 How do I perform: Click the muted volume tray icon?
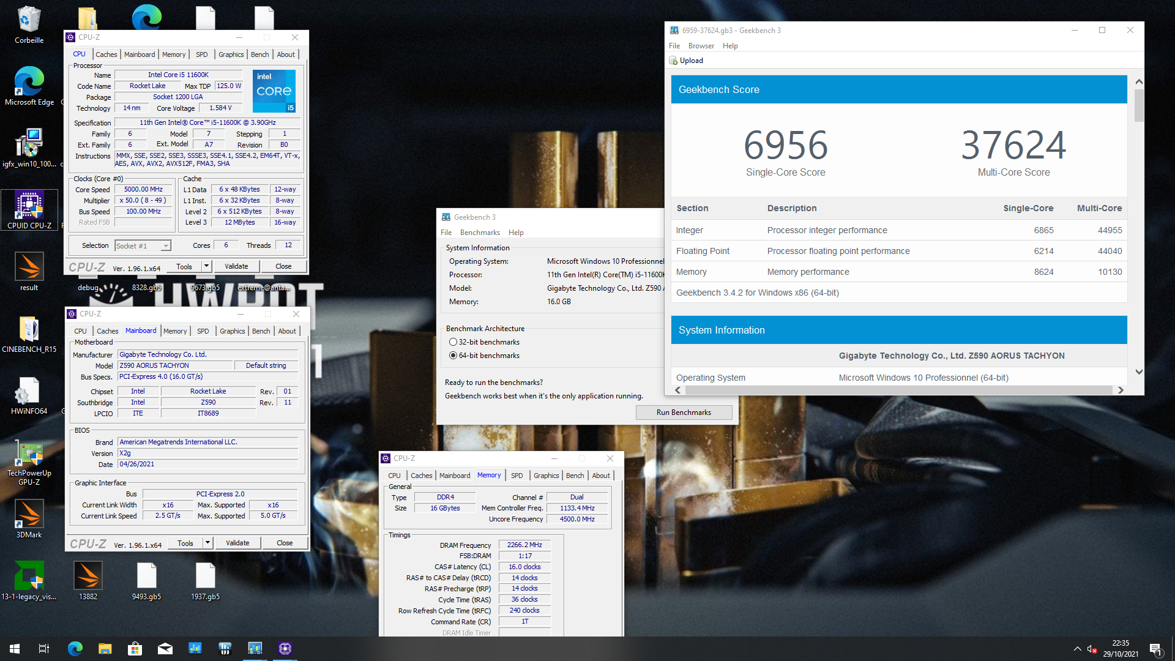point(1092,649)
